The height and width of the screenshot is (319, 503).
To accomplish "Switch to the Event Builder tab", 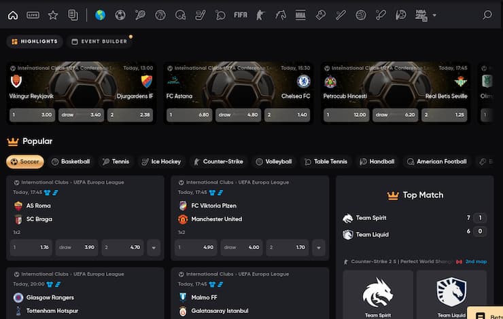I will point(99,41).
